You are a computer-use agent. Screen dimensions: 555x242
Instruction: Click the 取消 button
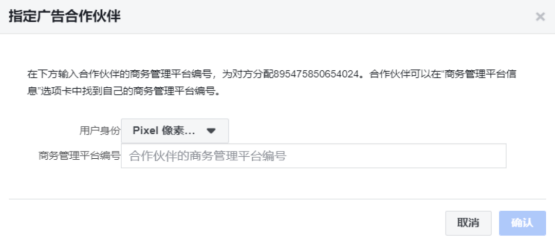[x=468, y=223]
